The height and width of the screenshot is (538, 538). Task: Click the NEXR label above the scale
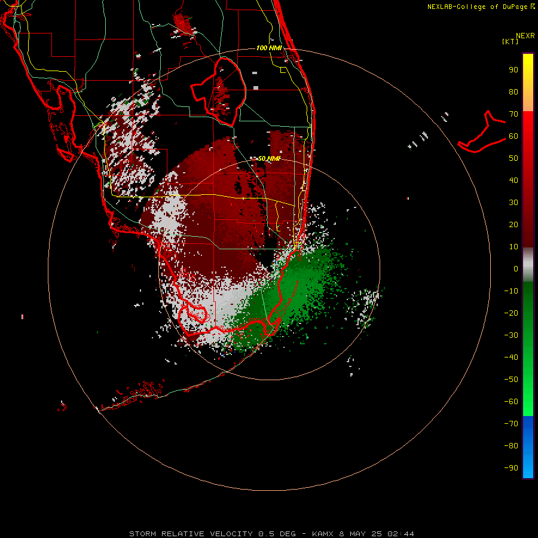(x=525, y=36)
